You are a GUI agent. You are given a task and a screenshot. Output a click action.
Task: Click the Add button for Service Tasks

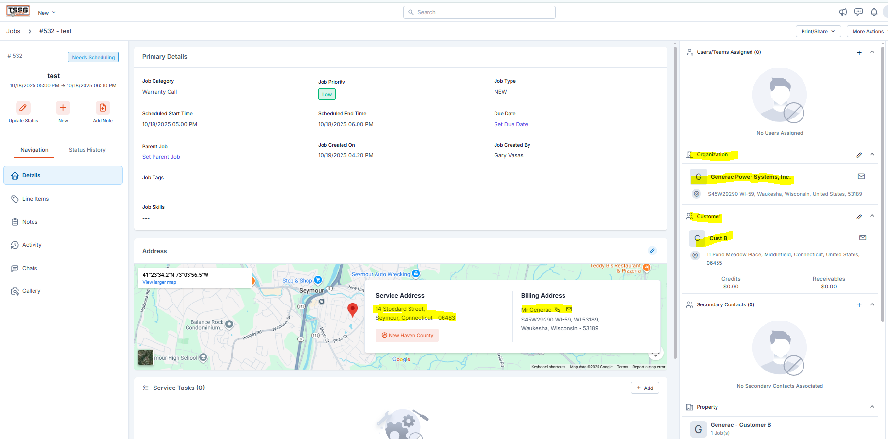pos(645,388)
